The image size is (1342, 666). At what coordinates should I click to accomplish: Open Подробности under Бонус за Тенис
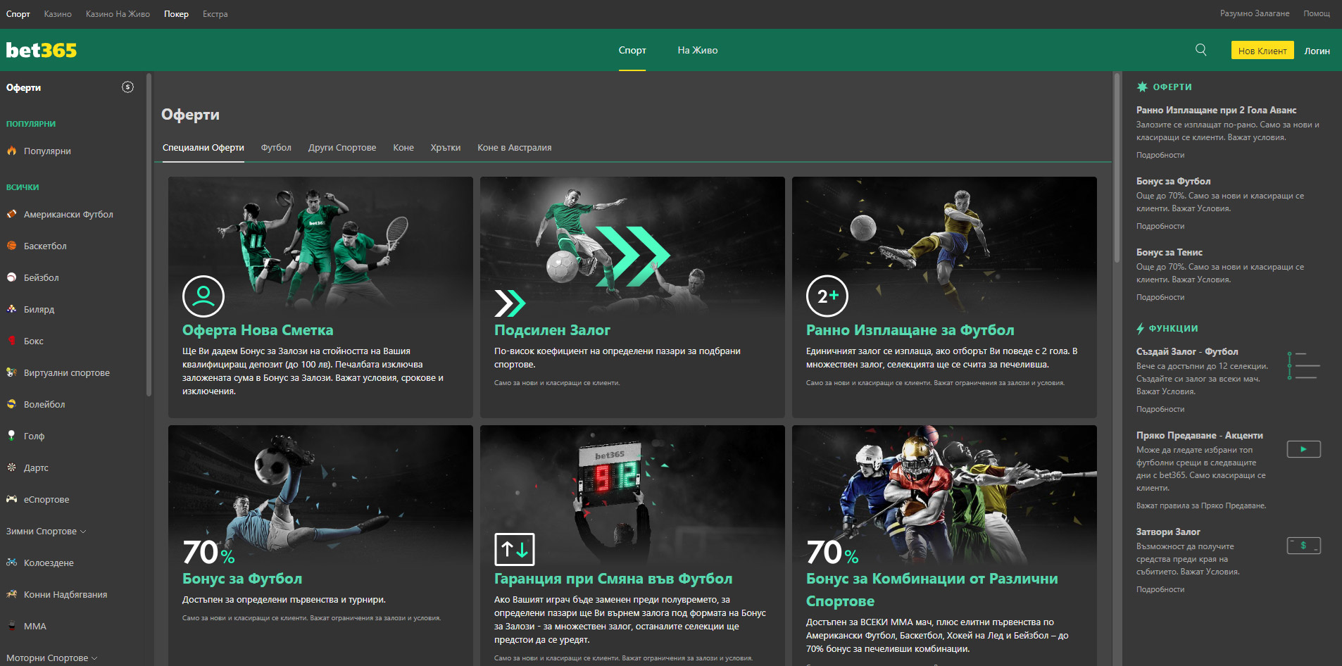click(x=1160, y=297)
